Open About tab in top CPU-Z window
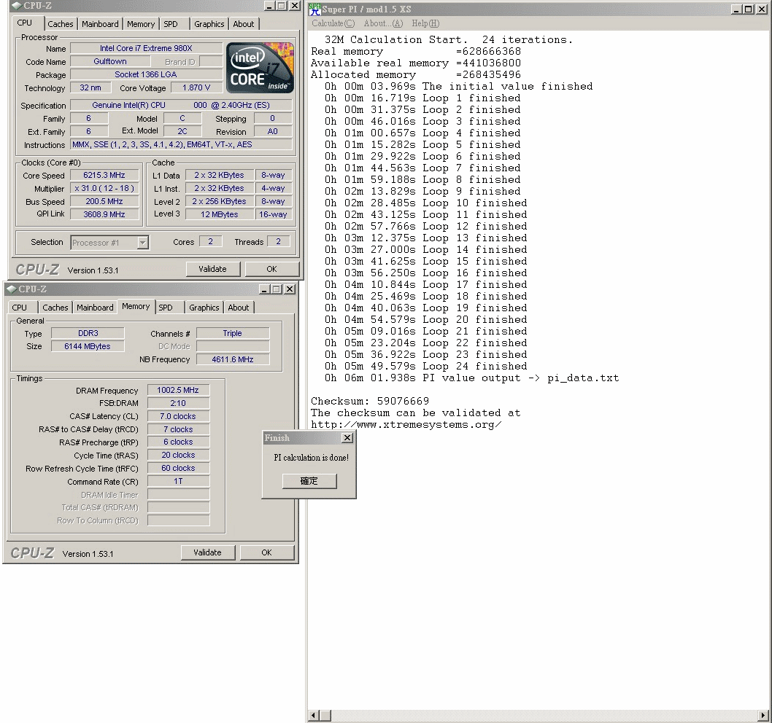 pyautogui.click(x=243, y=23)
